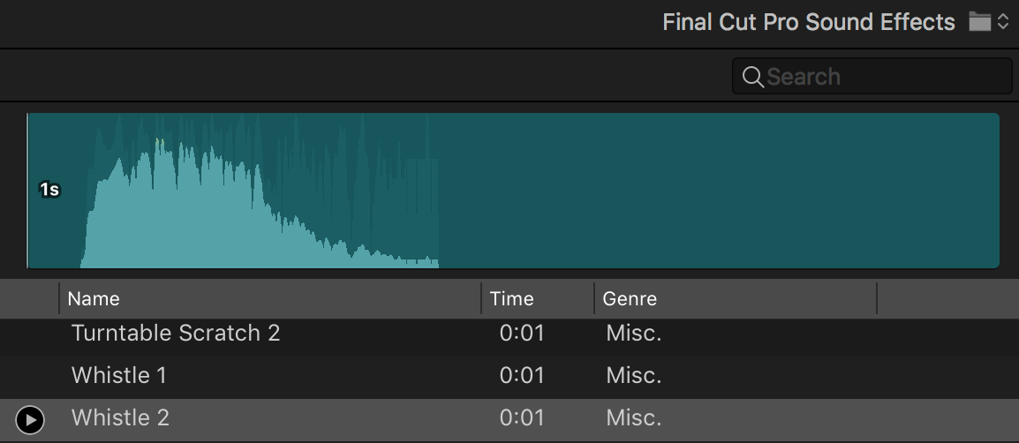
Task: Click the 1s duration label on the waveform
Action: (x=49, y=189)
